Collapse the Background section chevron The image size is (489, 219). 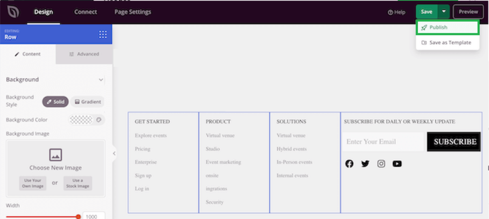pyautogui.click(x=101, y=80)
